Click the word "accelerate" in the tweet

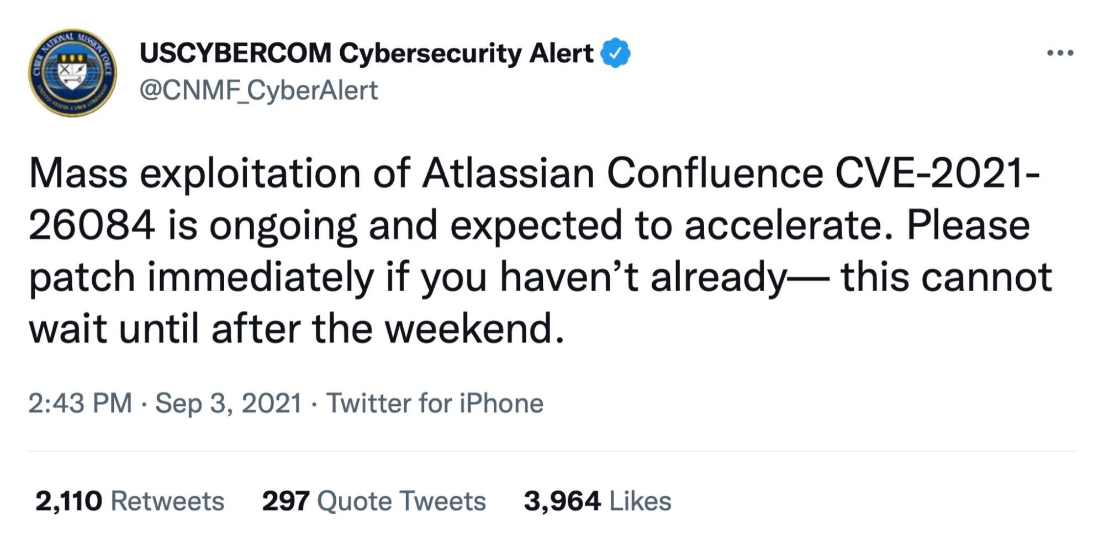[782, 225]
